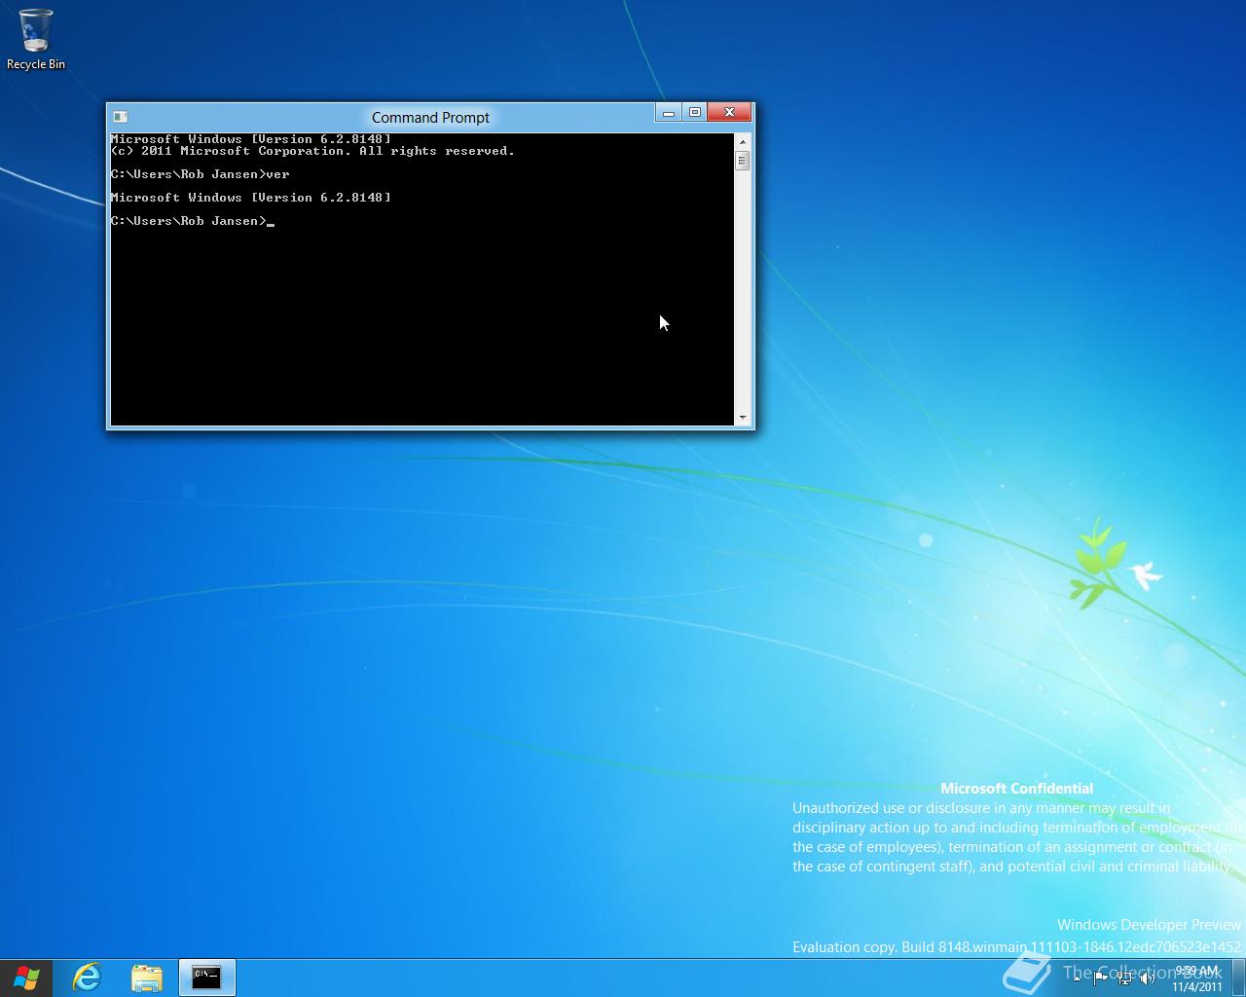
Task: Click the console scrollbar down arrow
Action: [743, 418]
